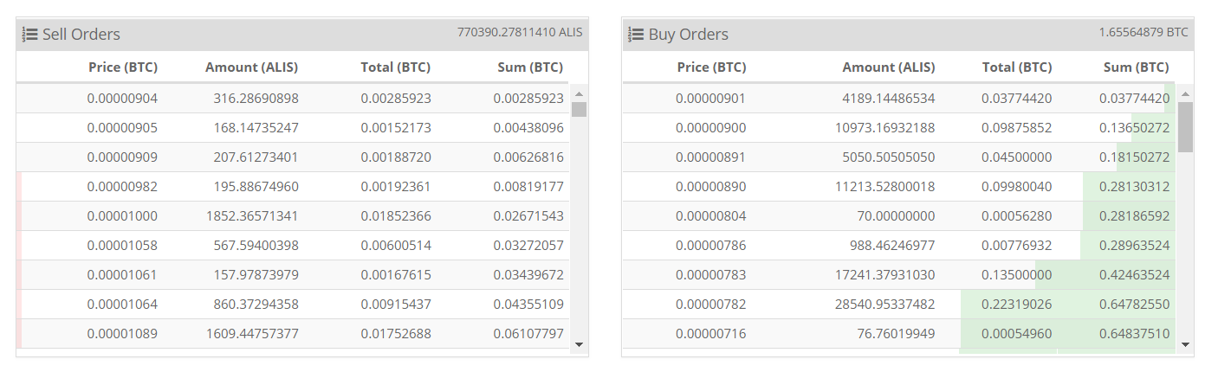Select the sell order priced 0.00001000

pyautogui.click(x=122, y=216)
